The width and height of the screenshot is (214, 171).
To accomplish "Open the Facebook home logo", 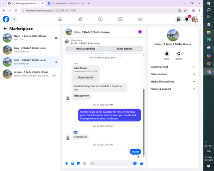I will (6, 19).
